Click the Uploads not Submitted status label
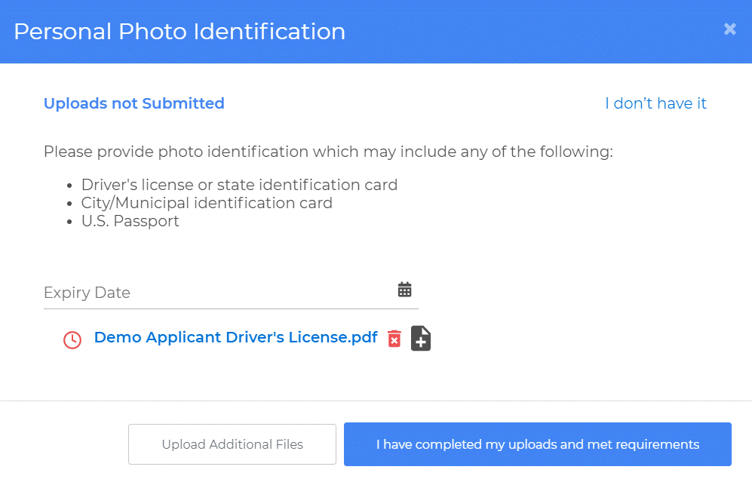 point(134,103)
